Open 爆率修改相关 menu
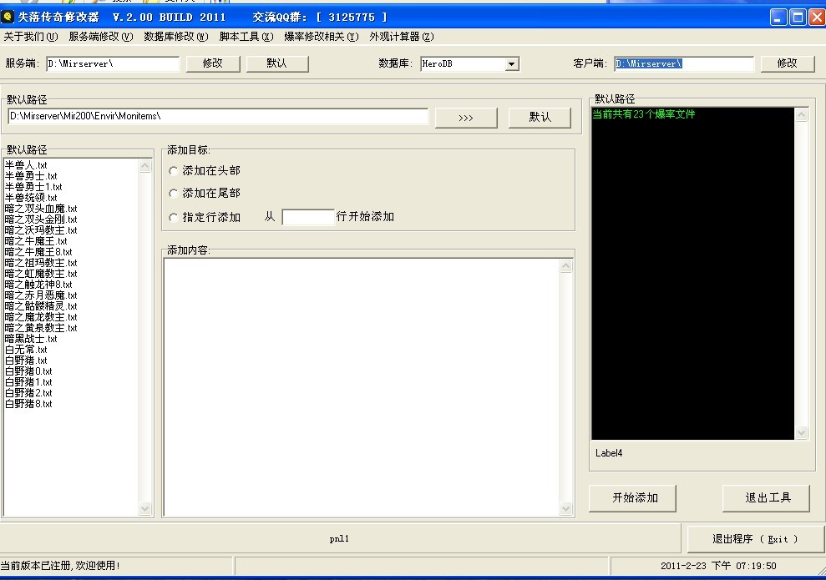The height and width of the screenshot is (580, 826). (x=321, y=37)
